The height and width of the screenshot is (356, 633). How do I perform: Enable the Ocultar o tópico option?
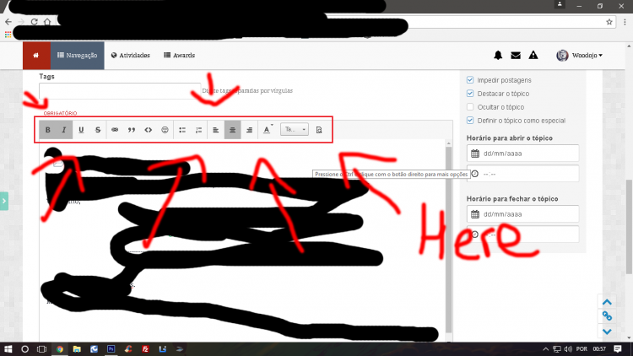tap(471, 107)
